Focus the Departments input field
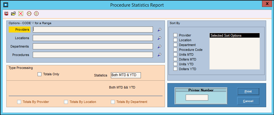This screenshot has height=115, width=274. click(x=93, y=46)
